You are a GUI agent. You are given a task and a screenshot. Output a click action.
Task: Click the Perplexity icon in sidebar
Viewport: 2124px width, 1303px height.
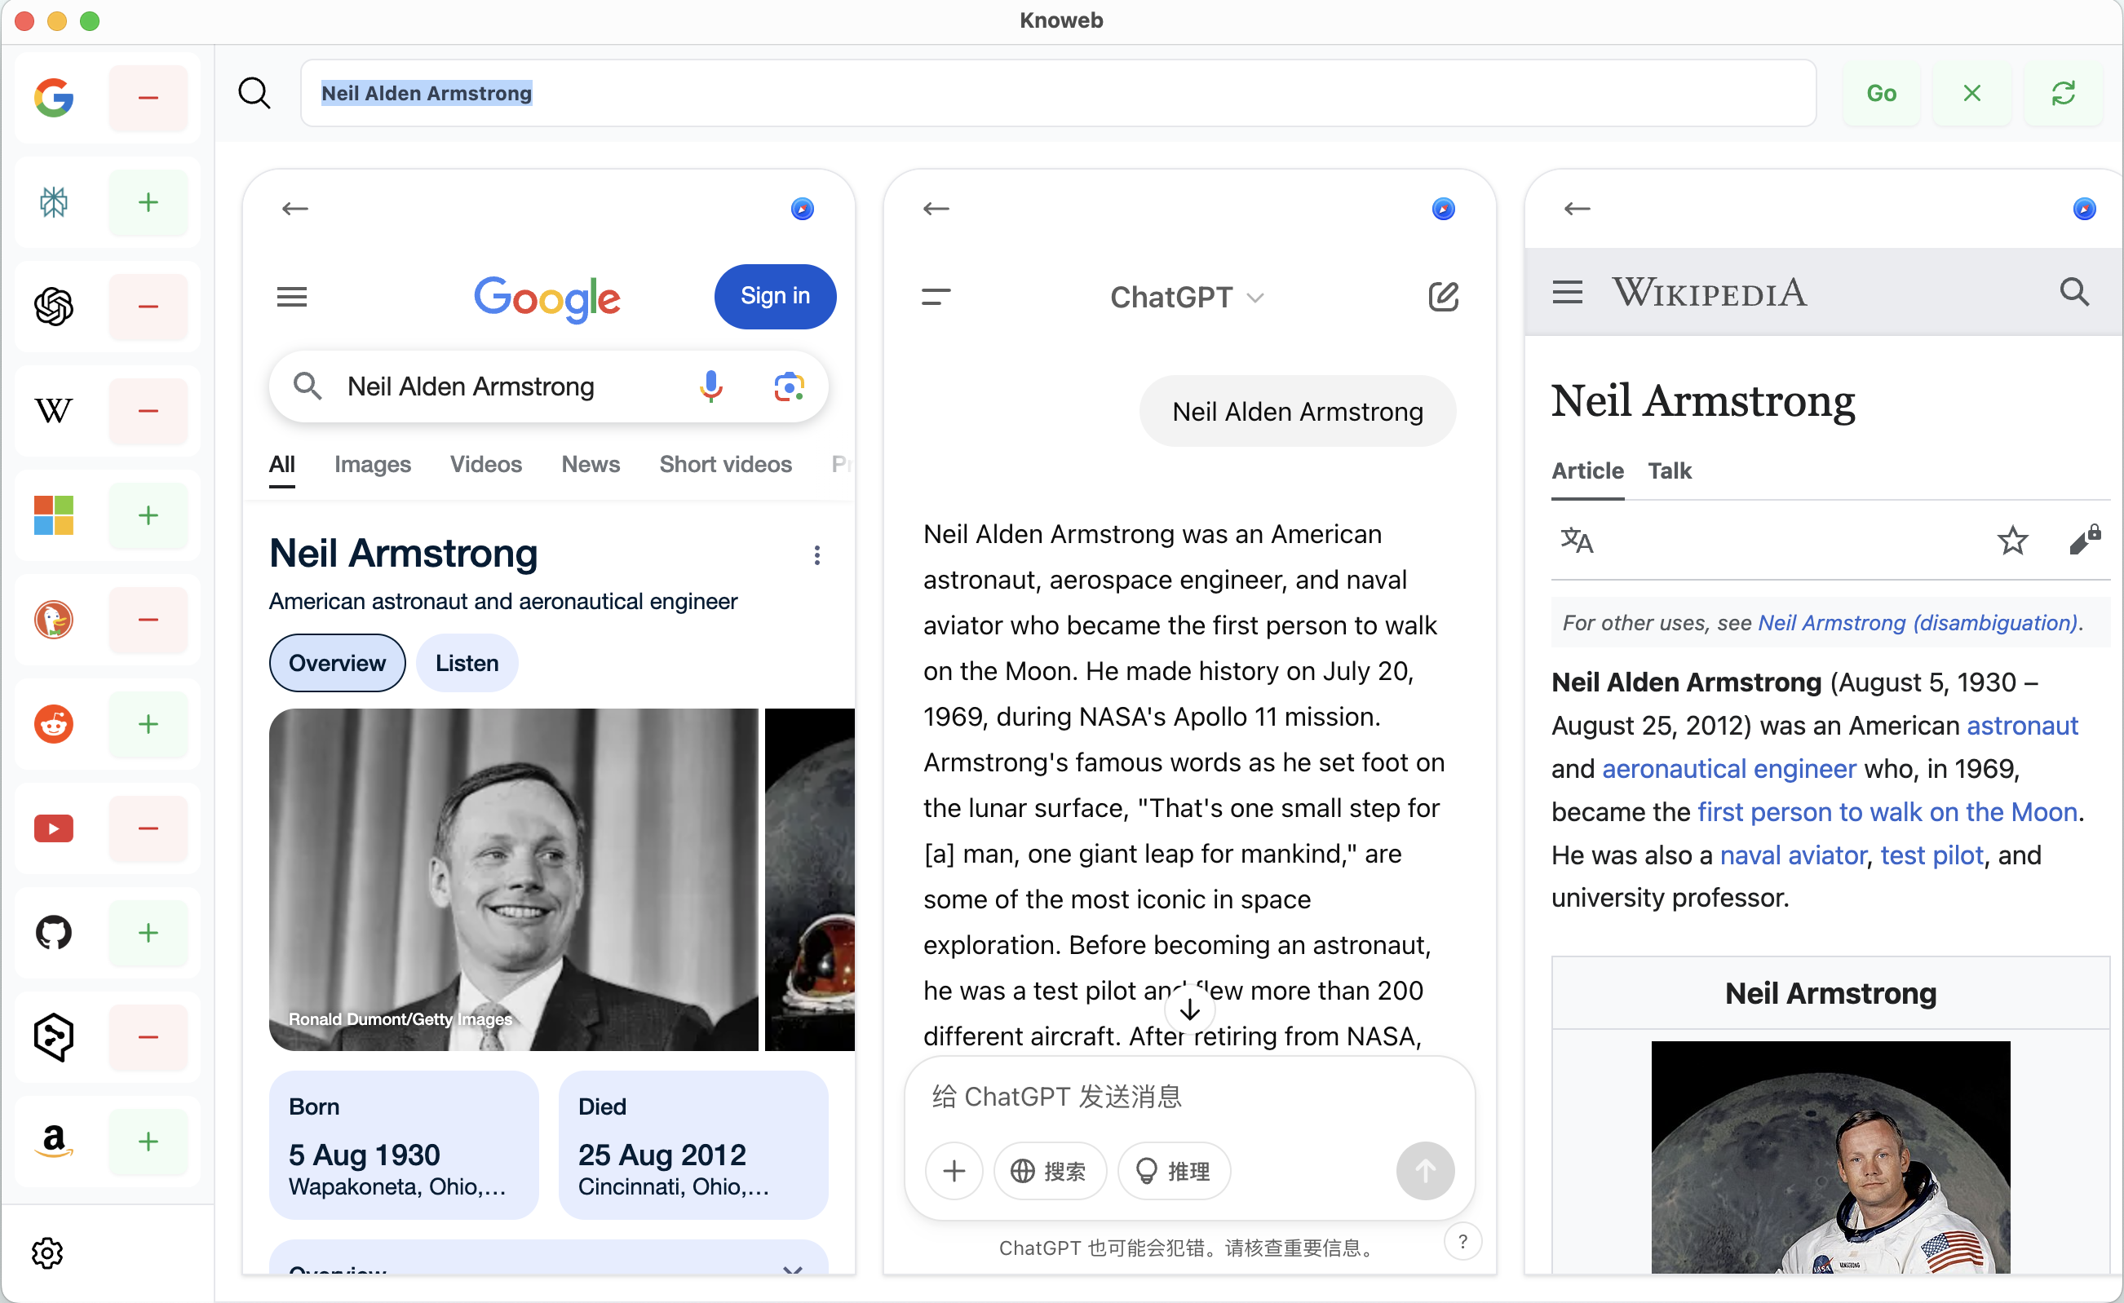54,202
